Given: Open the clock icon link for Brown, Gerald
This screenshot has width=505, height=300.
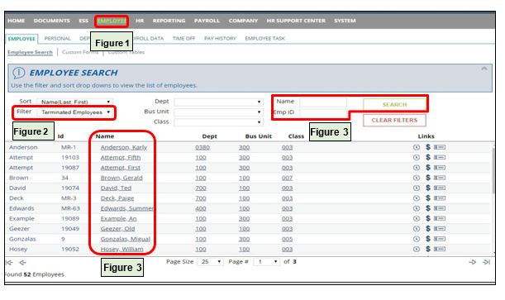Looking at the screenshot, I should tap(417, 178).
